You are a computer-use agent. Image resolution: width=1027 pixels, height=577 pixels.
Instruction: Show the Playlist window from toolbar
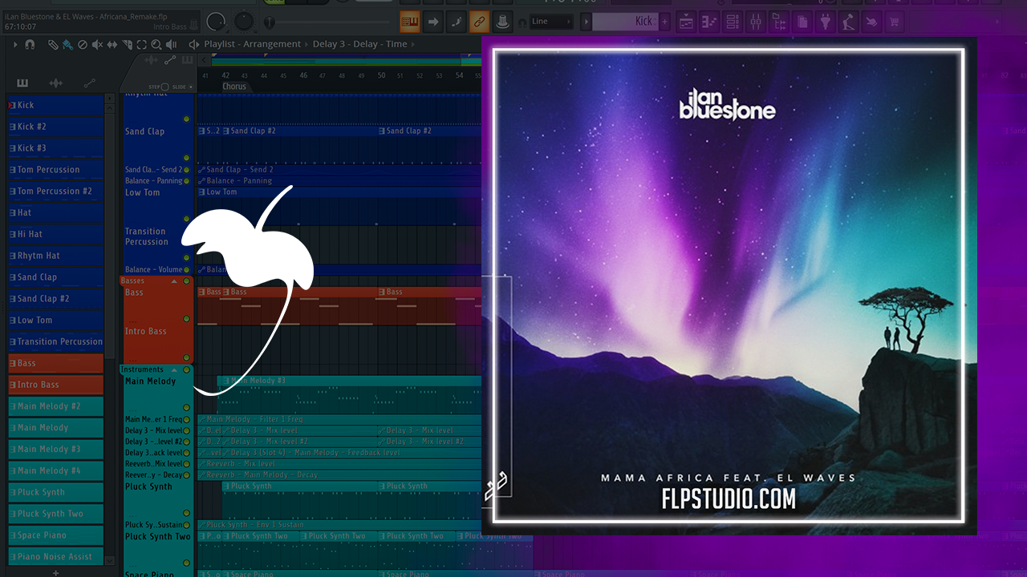coord(686,22)
